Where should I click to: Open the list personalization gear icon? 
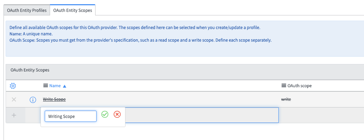pos(13,86)
